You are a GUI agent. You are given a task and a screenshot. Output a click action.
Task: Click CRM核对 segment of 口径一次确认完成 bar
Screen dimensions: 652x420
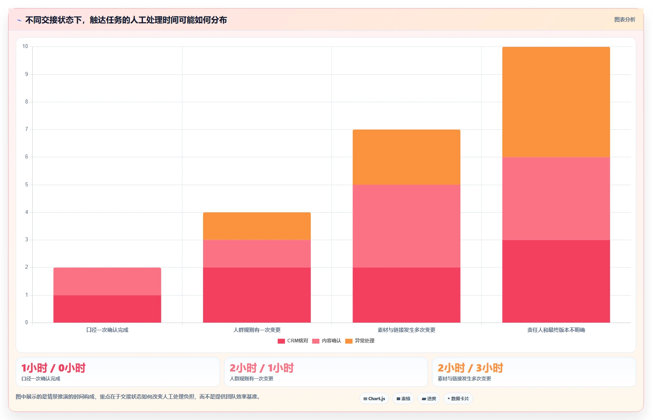(x=107, y=309)
